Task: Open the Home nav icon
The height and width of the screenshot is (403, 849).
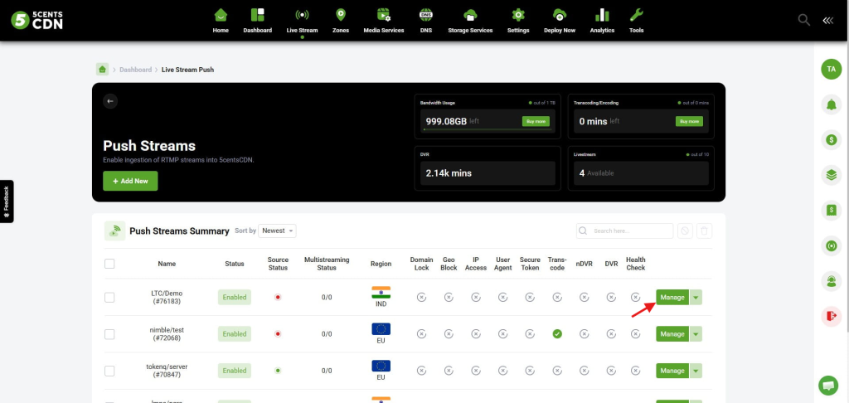Action: tap(221, 15)
